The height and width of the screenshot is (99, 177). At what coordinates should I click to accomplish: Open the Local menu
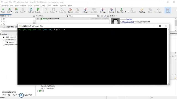(30, 5)
